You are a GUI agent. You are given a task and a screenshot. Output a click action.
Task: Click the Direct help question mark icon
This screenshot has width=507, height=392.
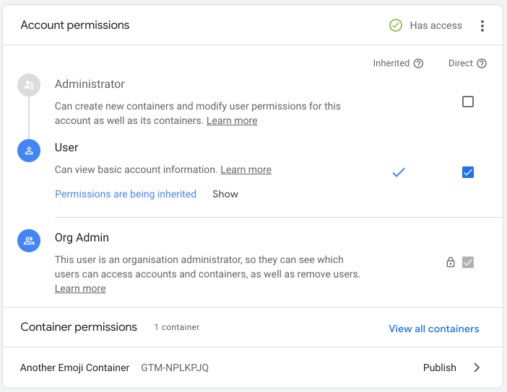pos(482,63)
